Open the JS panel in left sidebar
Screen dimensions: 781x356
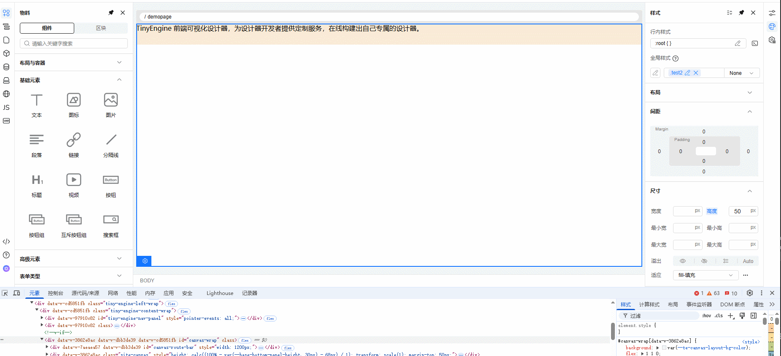click(x=6, y=107)
